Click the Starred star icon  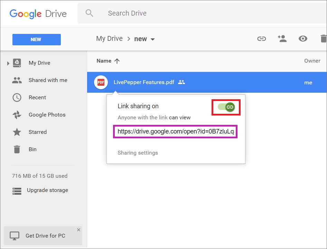[x=17, y=132]
